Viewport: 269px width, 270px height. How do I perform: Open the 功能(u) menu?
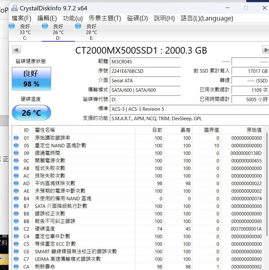pyautogui.click(x=73, y=18)
